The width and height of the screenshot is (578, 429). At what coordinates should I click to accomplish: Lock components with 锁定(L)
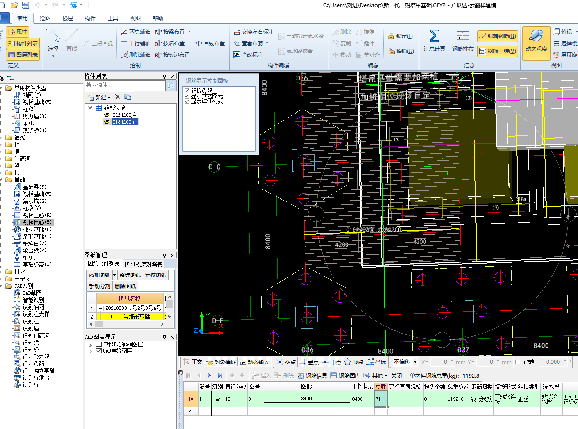point(401,37)
